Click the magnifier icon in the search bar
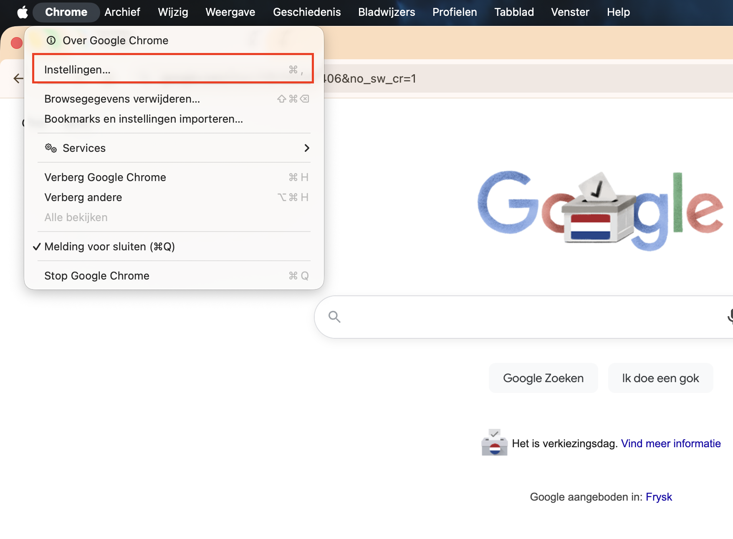The image size is (733, 539). pos(334,317)
